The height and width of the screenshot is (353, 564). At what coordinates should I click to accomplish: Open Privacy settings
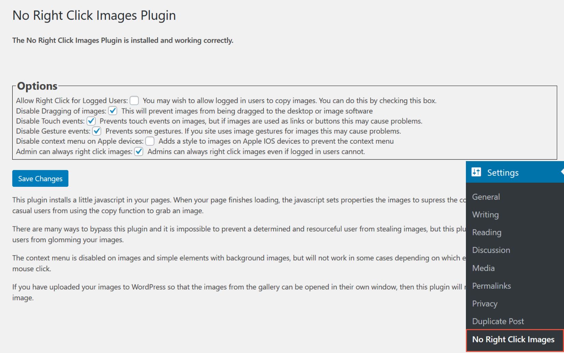pyautogui.click(x=484, y=303)
